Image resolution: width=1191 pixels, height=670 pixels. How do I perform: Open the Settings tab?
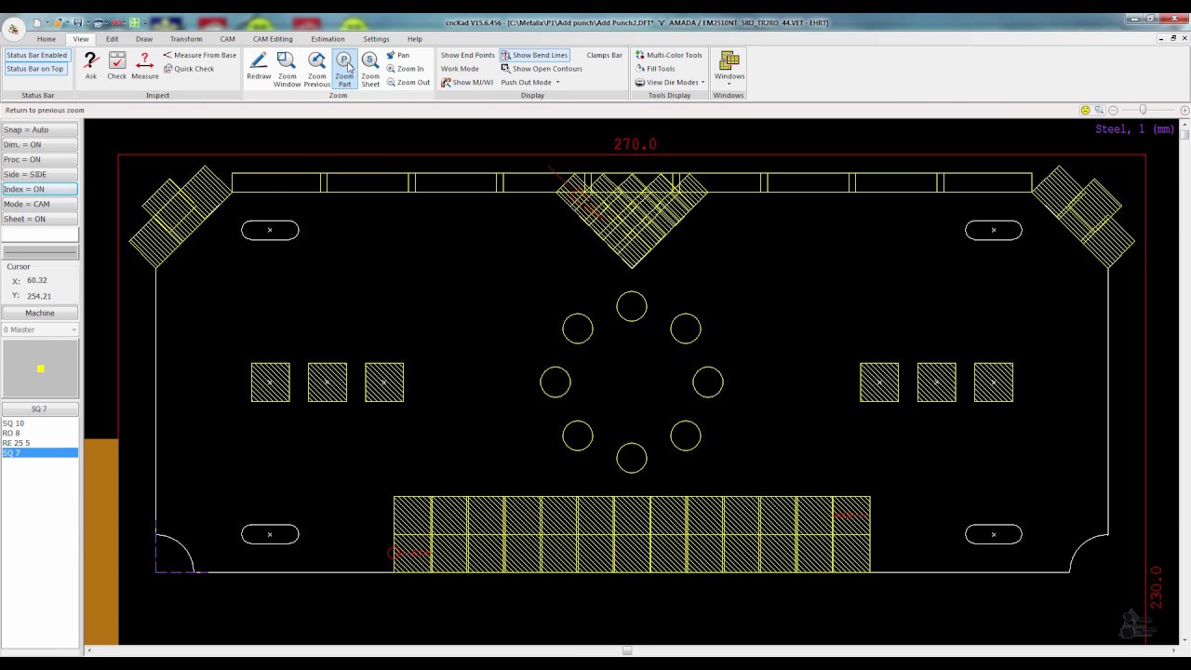[x=376, y=39]
